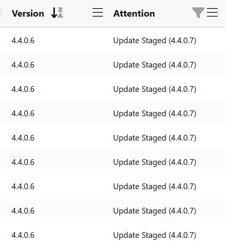Select the first row's 4.4.0.6 version cell
The height and width of the screenshot is (246, 225).
click(23, 41)
